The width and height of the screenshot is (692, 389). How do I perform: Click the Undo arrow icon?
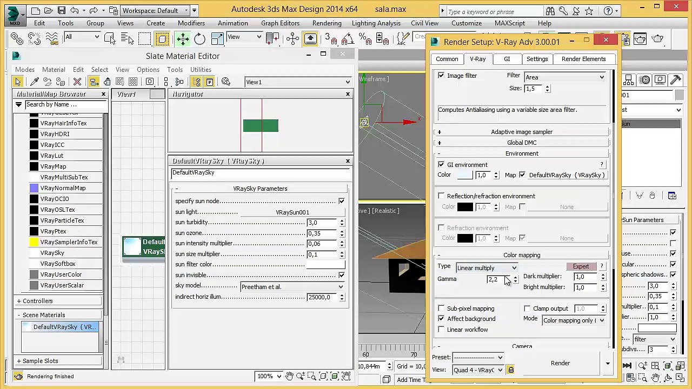pyautogui.click(x=75, y=10)
